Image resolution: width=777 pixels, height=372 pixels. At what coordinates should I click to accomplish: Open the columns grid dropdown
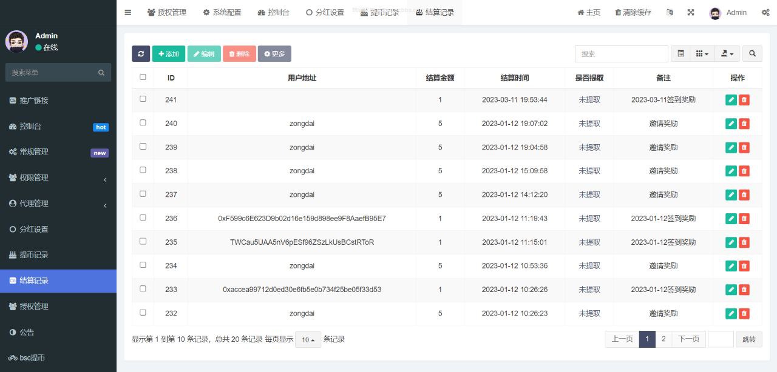702,54
